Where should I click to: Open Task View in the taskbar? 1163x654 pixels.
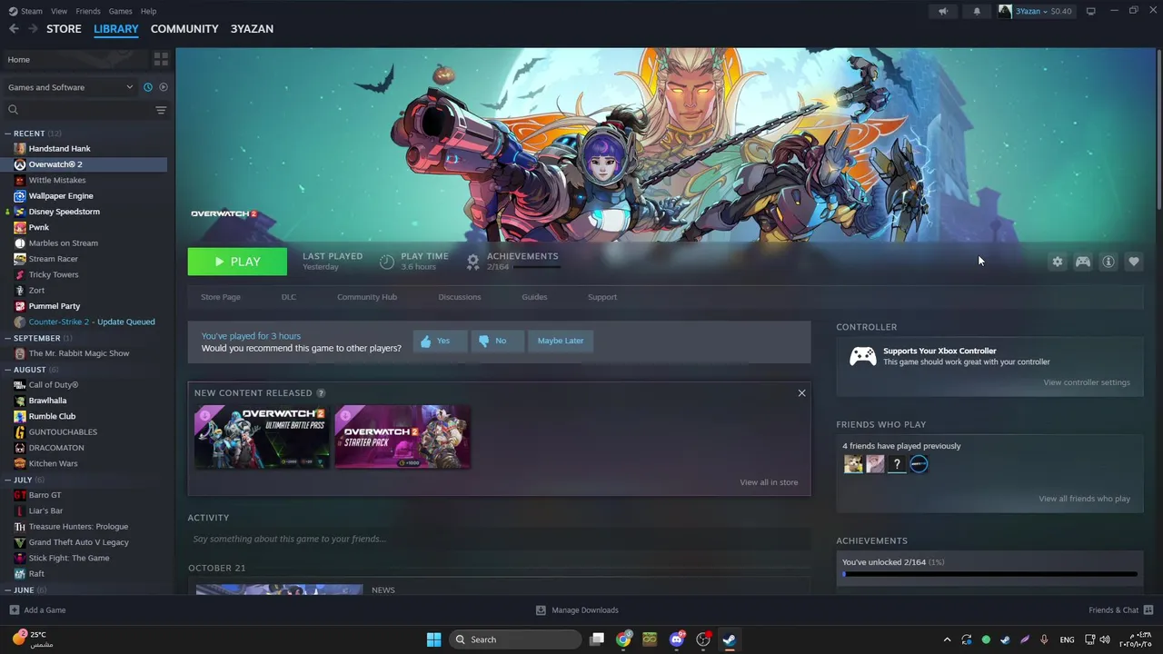tap(597, 639)
